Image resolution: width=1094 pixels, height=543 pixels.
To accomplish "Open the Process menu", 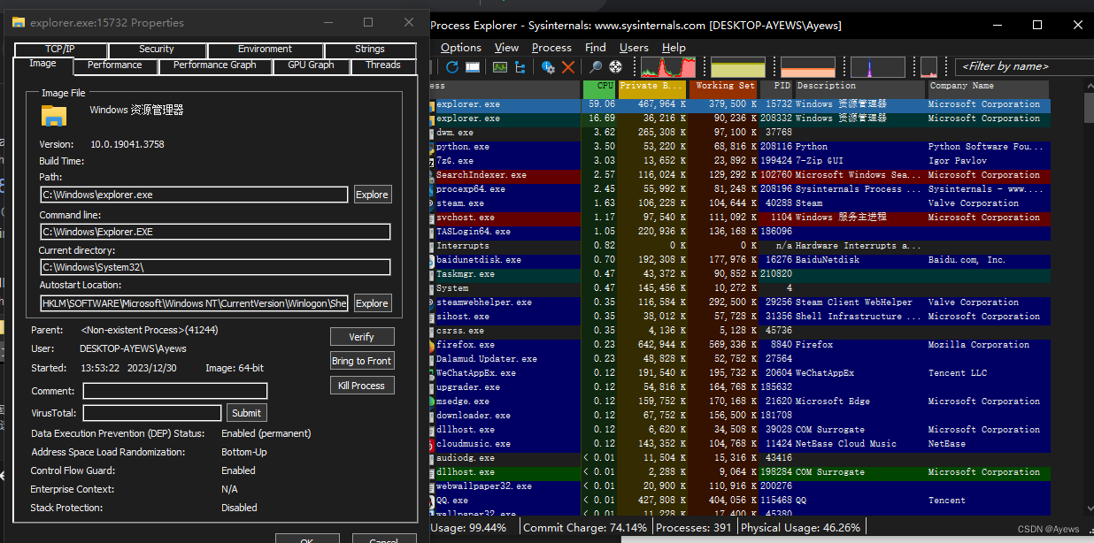I will coord(551,48).
